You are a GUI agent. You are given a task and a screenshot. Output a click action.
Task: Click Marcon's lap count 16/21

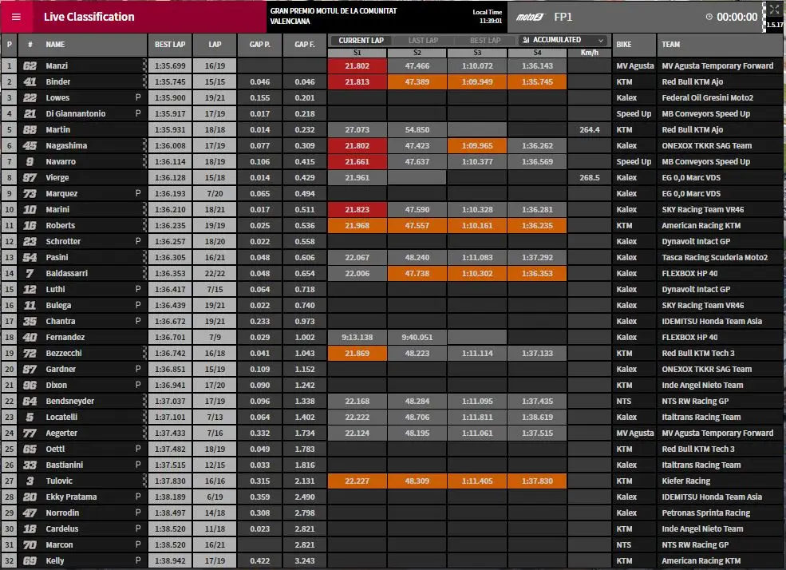[215, 545]
